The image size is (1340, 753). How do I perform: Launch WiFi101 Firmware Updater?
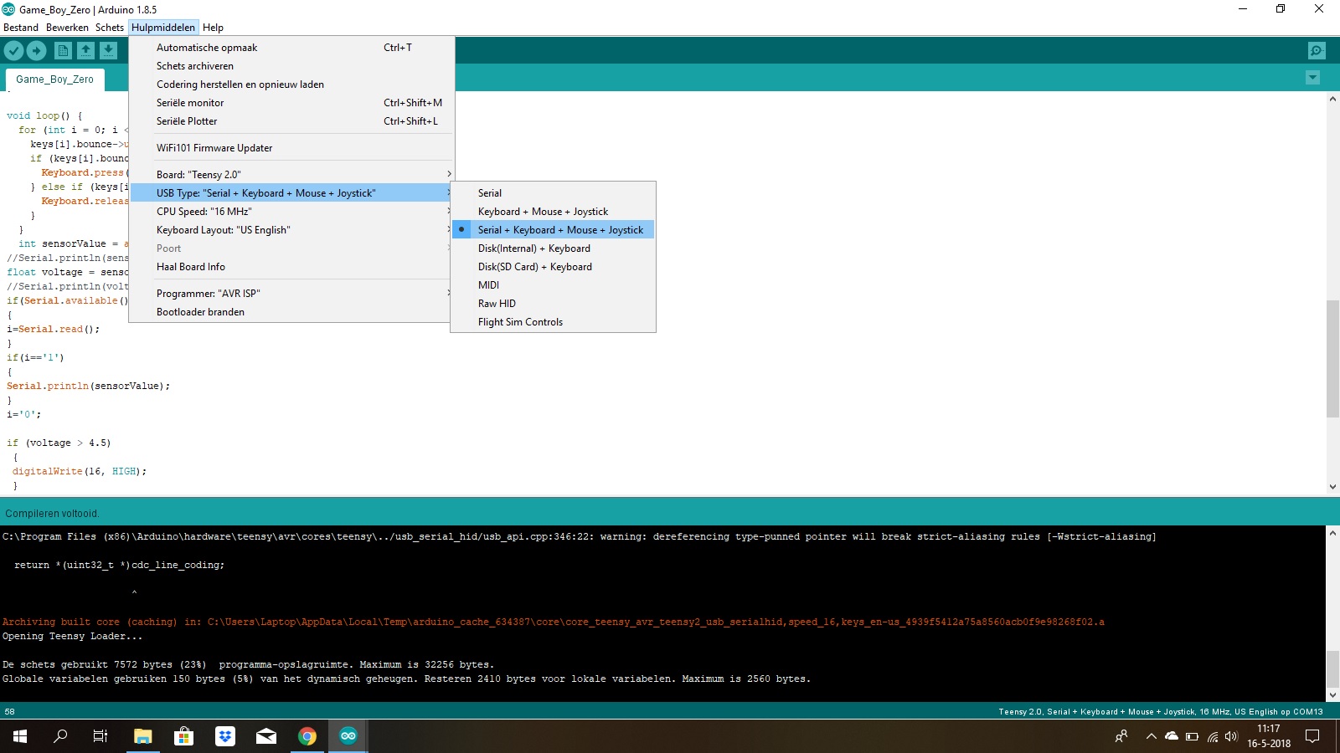(291, 148)
